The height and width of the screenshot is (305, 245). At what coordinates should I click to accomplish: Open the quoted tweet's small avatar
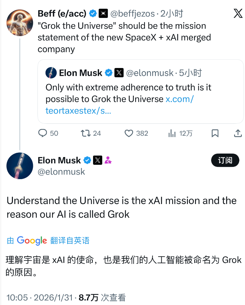51,73
